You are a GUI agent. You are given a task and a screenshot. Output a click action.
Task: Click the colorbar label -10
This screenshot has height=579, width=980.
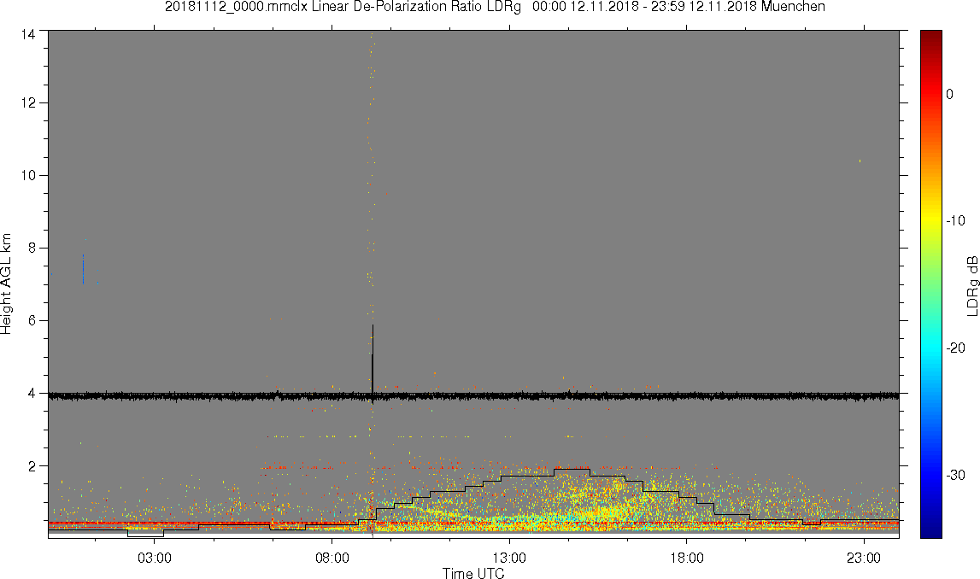coord(955,221)
